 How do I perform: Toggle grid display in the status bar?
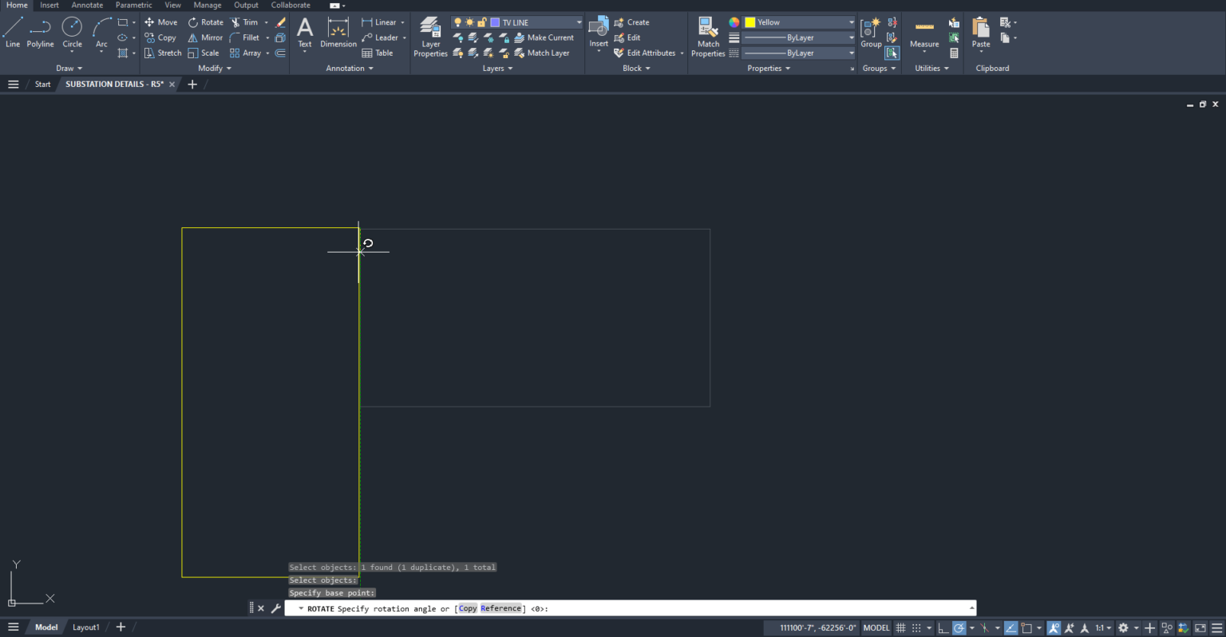click(901, 628)
